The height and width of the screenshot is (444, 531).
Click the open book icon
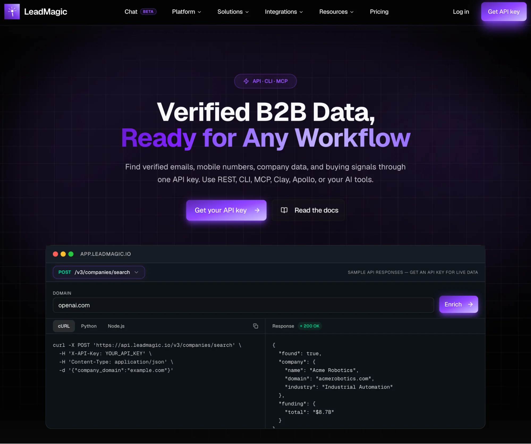[284, 210]
